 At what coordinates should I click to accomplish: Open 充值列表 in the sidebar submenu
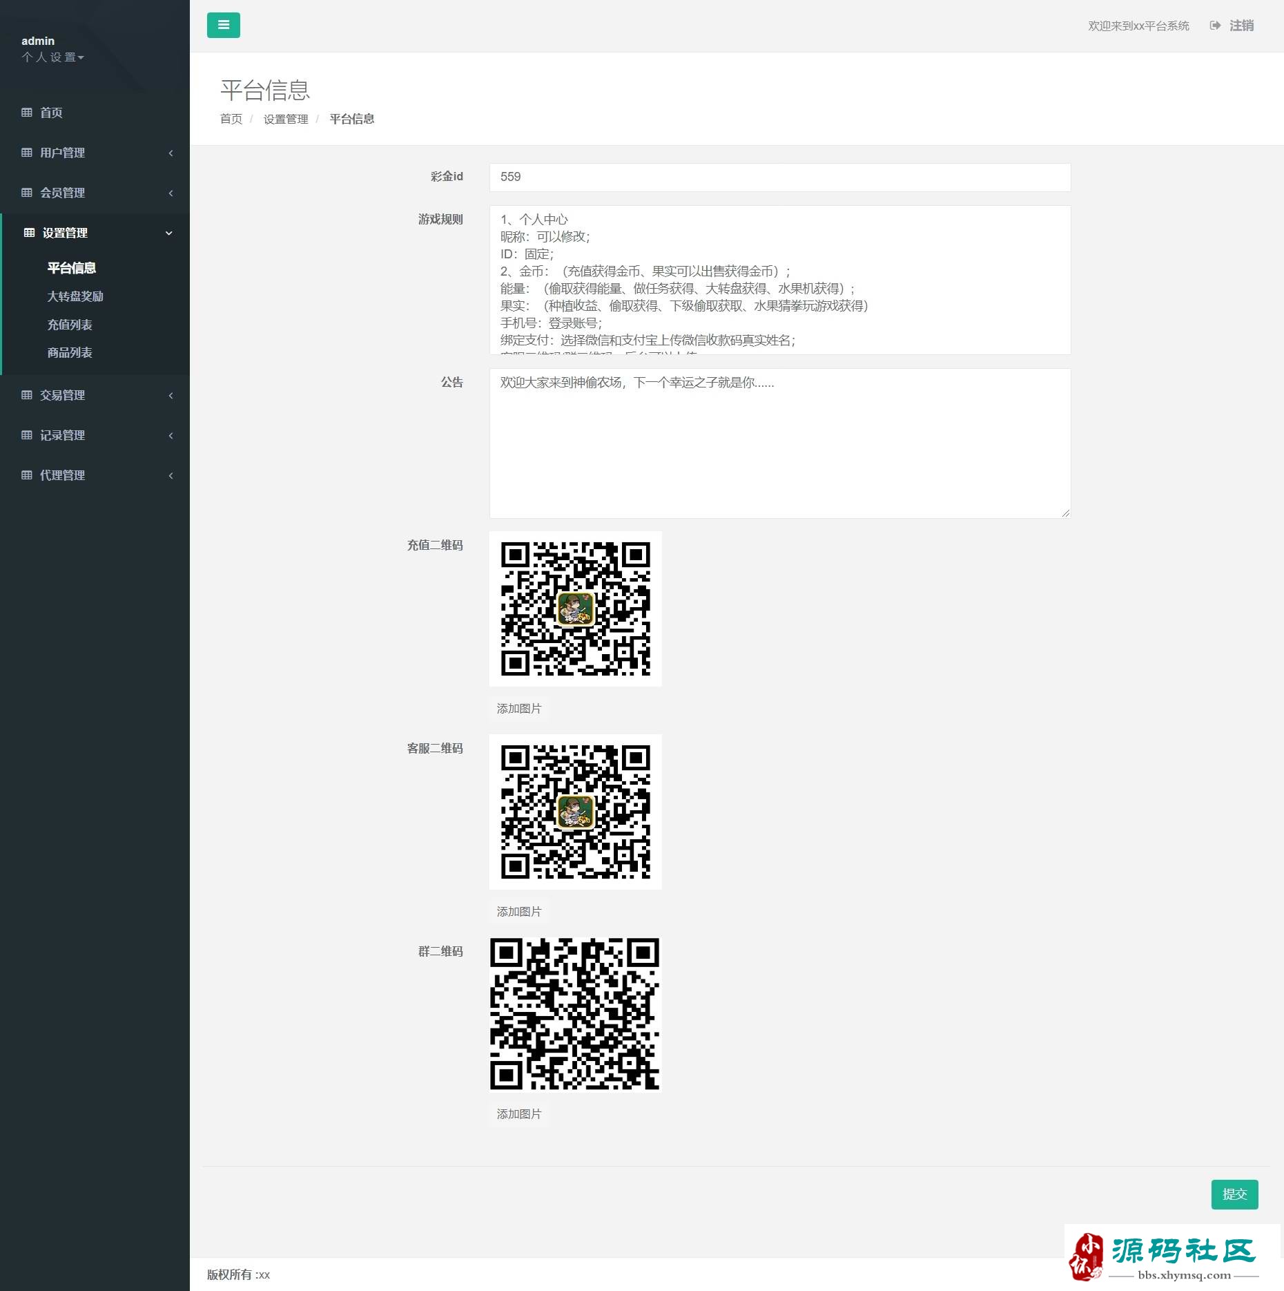point(70,325)
